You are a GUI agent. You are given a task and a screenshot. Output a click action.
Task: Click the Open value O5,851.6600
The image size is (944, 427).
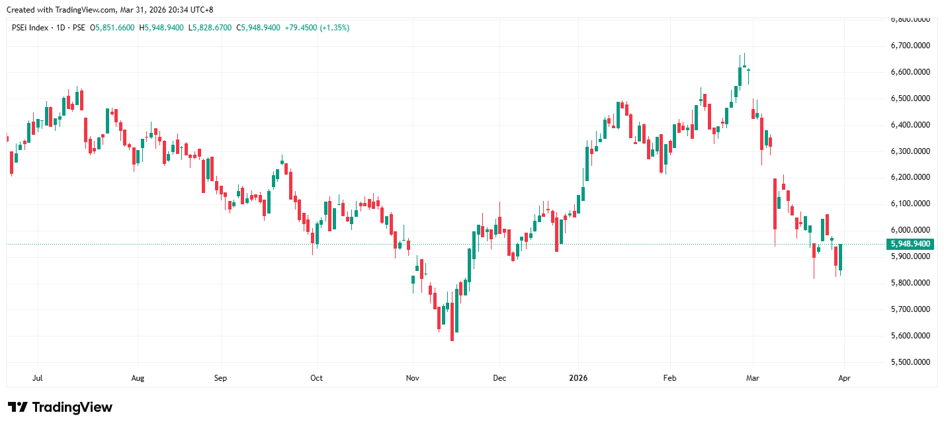112,28
